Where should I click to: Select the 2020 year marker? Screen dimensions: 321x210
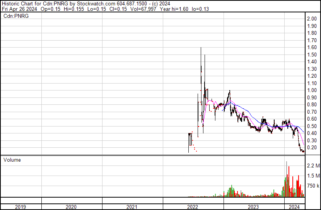click(x=72, y=207)
